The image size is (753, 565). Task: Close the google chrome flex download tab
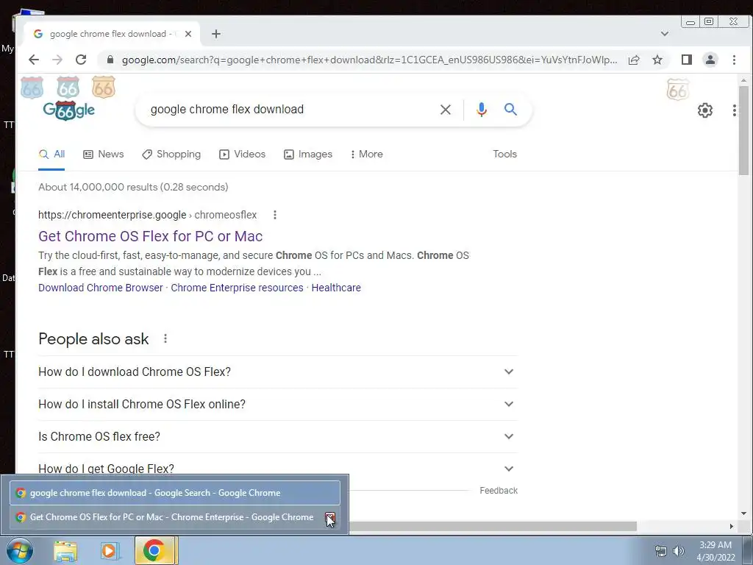[x=188, y=34]
